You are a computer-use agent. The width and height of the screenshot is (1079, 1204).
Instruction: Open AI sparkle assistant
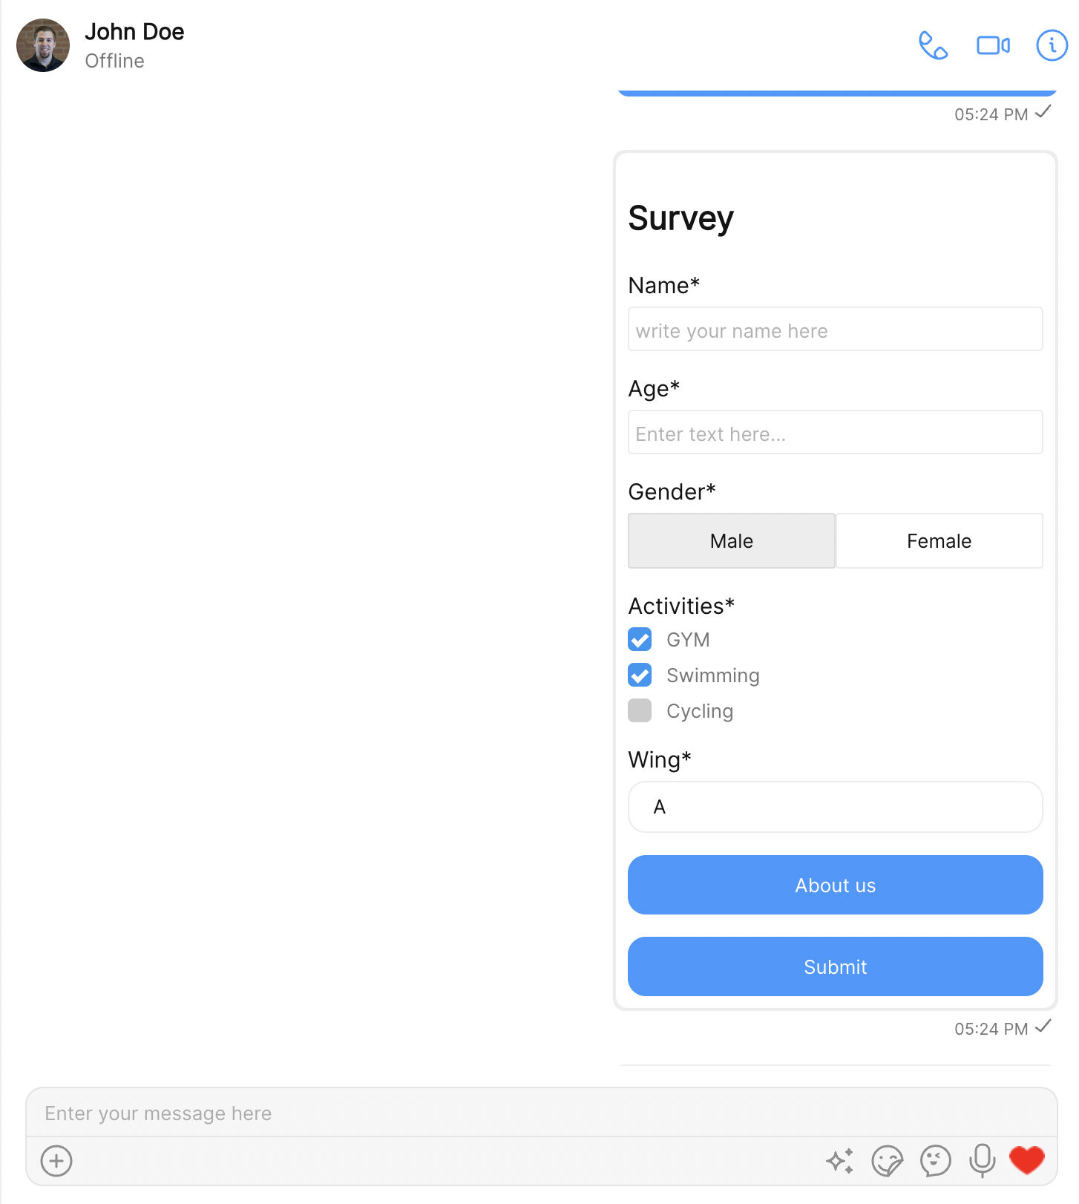point(840,1161)
